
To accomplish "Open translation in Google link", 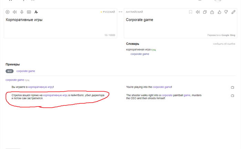I will (225, 35).
